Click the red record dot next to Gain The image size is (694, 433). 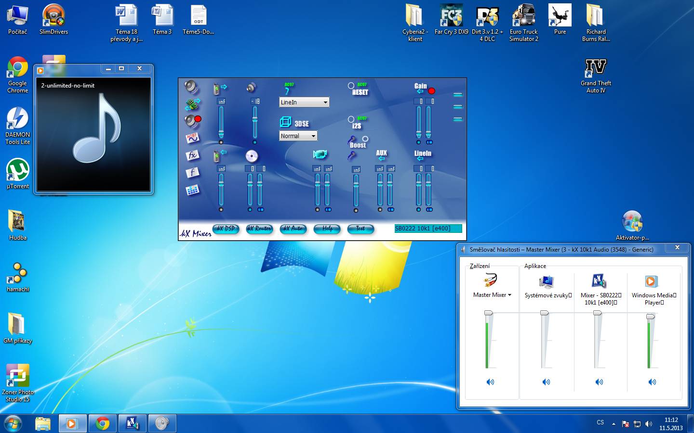tap(431, 91)
